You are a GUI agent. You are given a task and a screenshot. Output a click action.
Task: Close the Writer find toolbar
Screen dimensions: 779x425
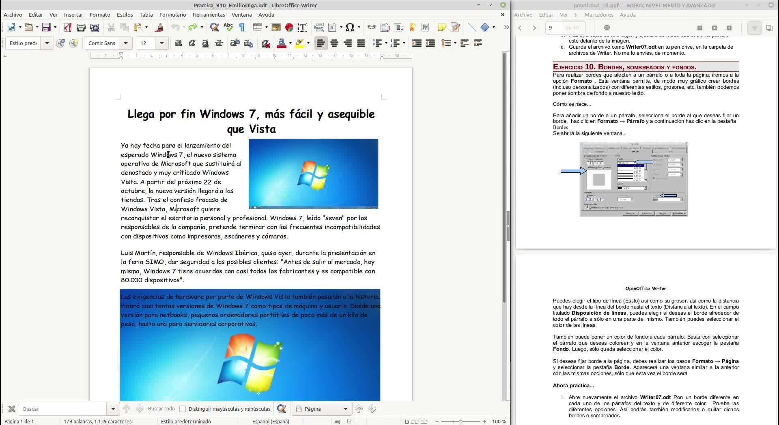pos(12,409)
